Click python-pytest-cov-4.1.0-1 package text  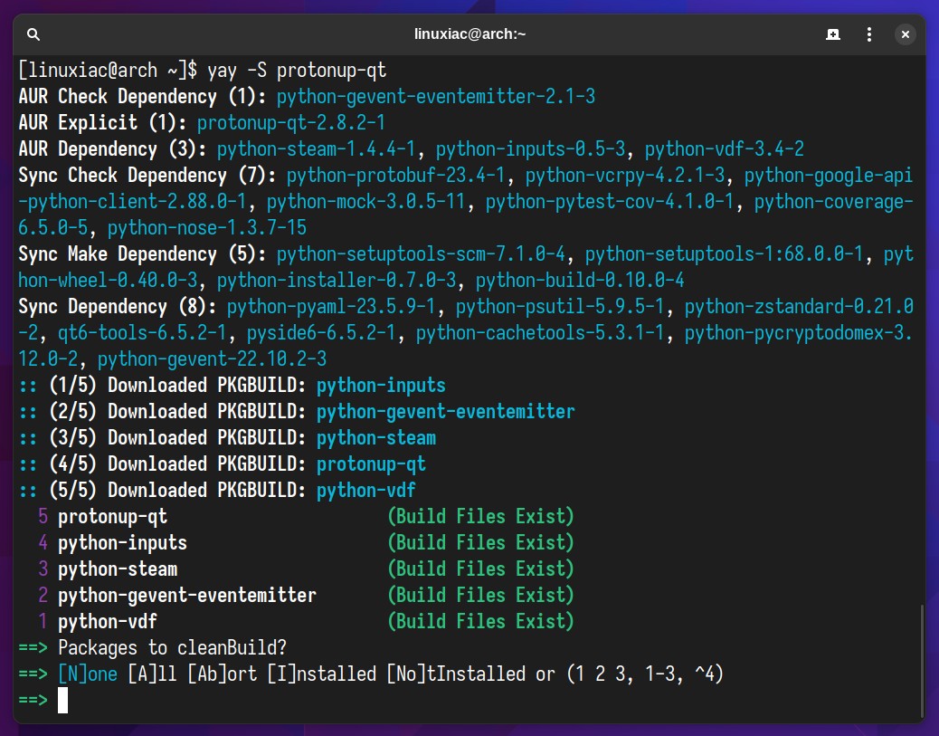610,202
